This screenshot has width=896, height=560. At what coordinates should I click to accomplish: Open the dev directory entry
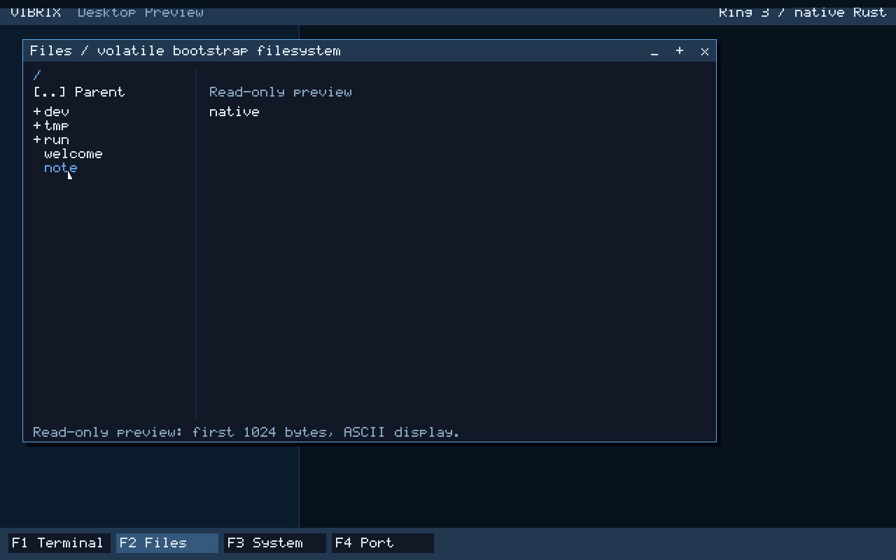(x=57, y=111)
